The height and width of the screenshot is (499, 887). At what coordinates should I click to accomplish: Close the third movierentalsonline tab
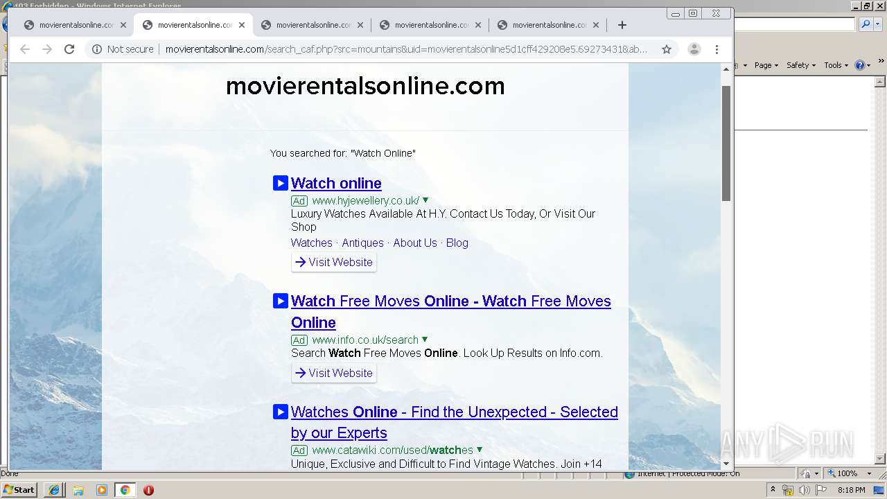coord(360,25)
